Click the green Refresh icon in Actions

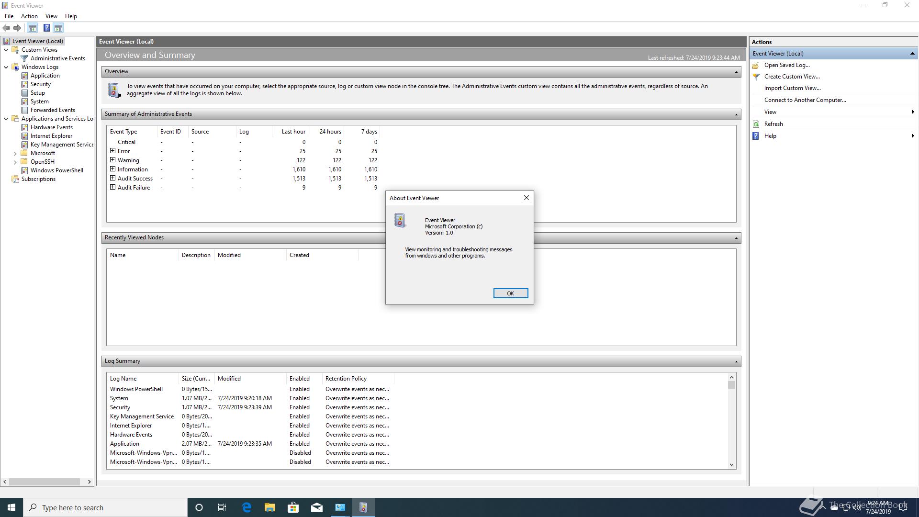[756, 124]
